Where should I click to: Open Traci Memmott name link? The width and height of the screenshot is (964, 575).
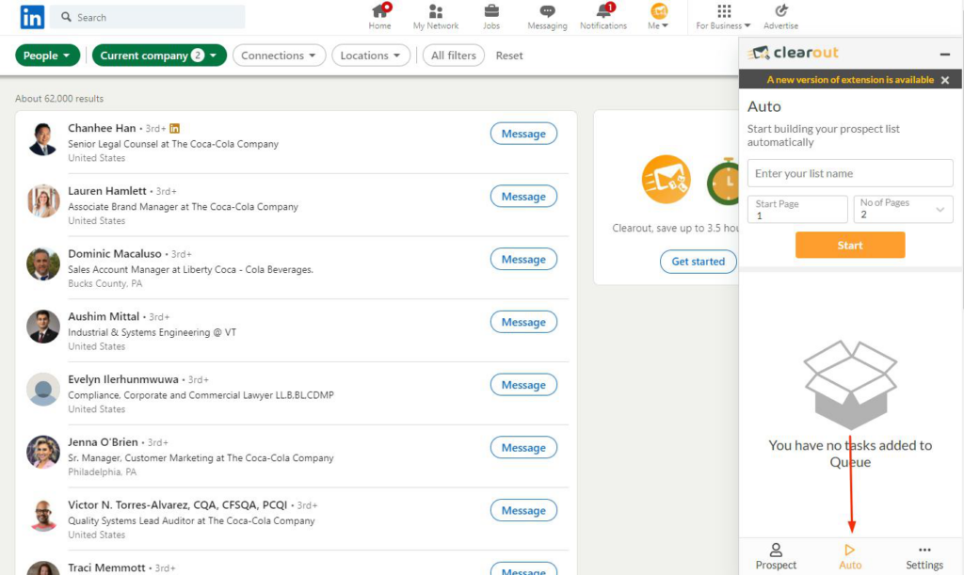pyautogui.click(x=106, y=567)
